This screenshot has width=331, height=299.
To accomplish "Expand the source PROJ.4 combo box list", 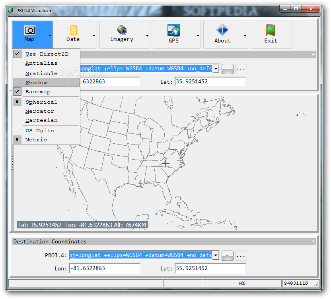I will pos(216,69).
